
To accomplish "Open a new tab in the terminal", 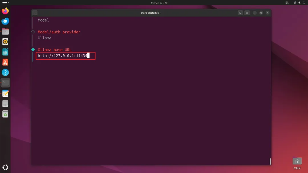I will 35,13.
